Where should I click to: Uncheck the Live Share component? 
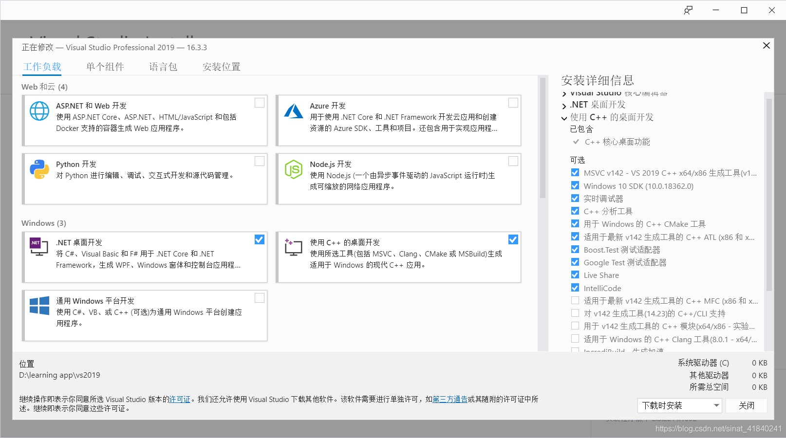(x=575, y=274)
